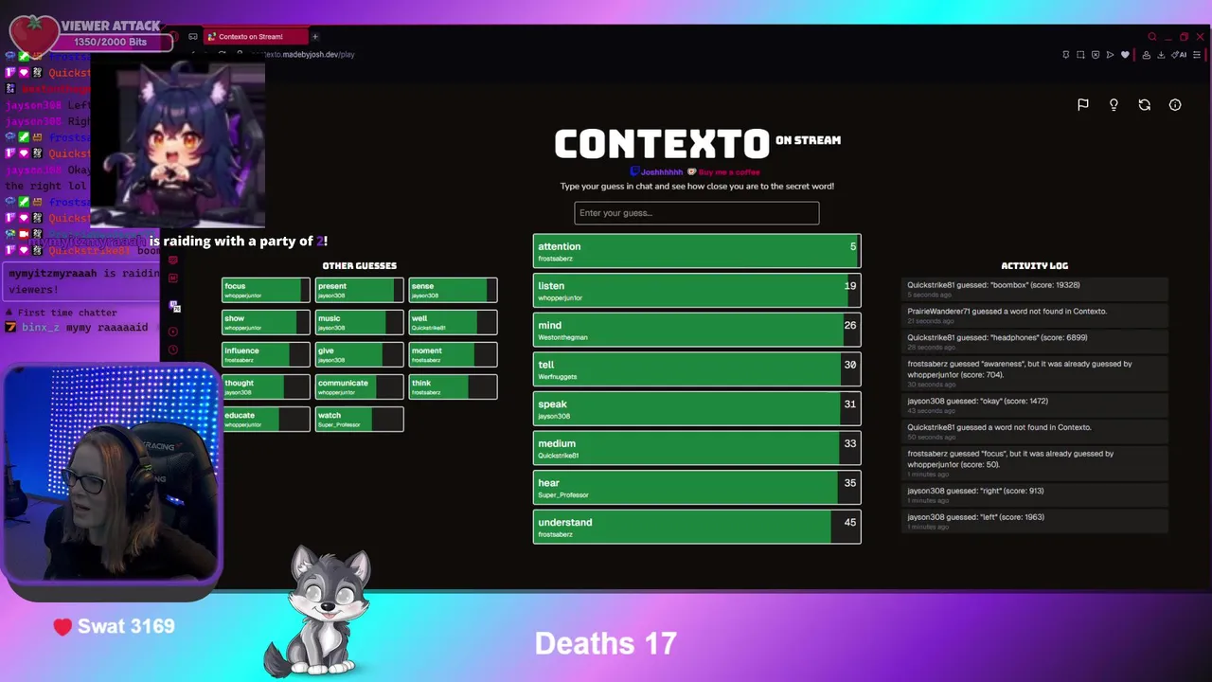
Task: Click the browser tab search magnifier icon
Action: (1152, 37)
